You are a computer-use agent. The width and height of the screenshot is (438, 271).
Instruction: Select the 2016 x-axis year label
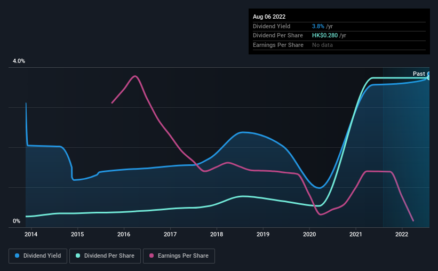click(124, 234)
